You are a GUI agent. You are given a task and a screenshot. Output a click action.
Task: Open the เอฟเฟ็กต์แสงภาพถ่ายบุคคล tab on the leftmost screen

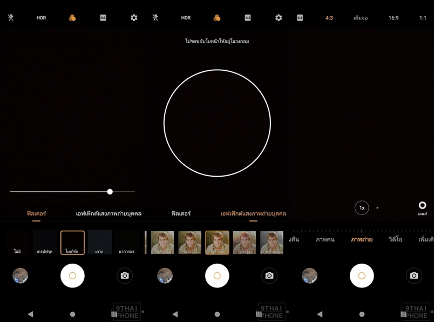pos(109,213)
